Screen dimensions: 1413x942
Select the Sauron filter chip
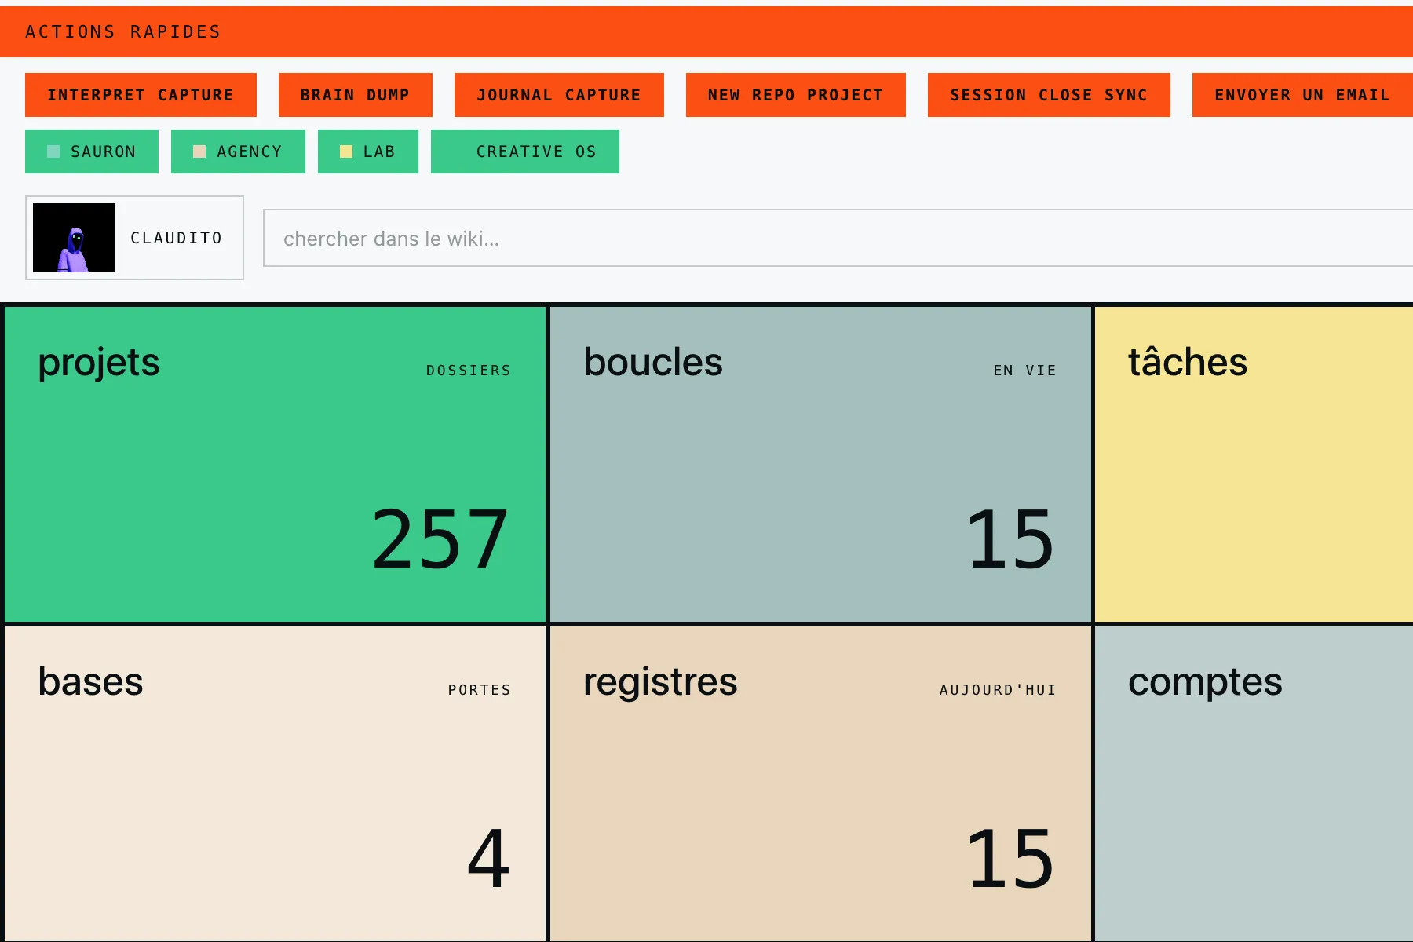[92, 152]
